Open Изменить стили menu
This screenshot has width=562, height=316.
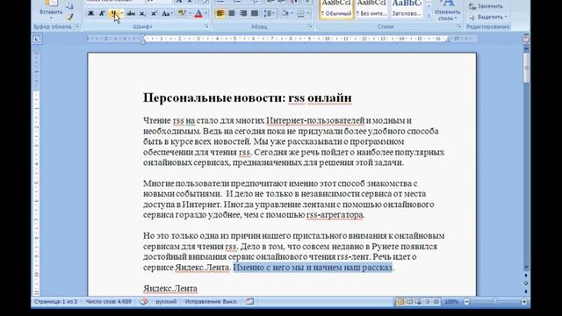(447, 10)
